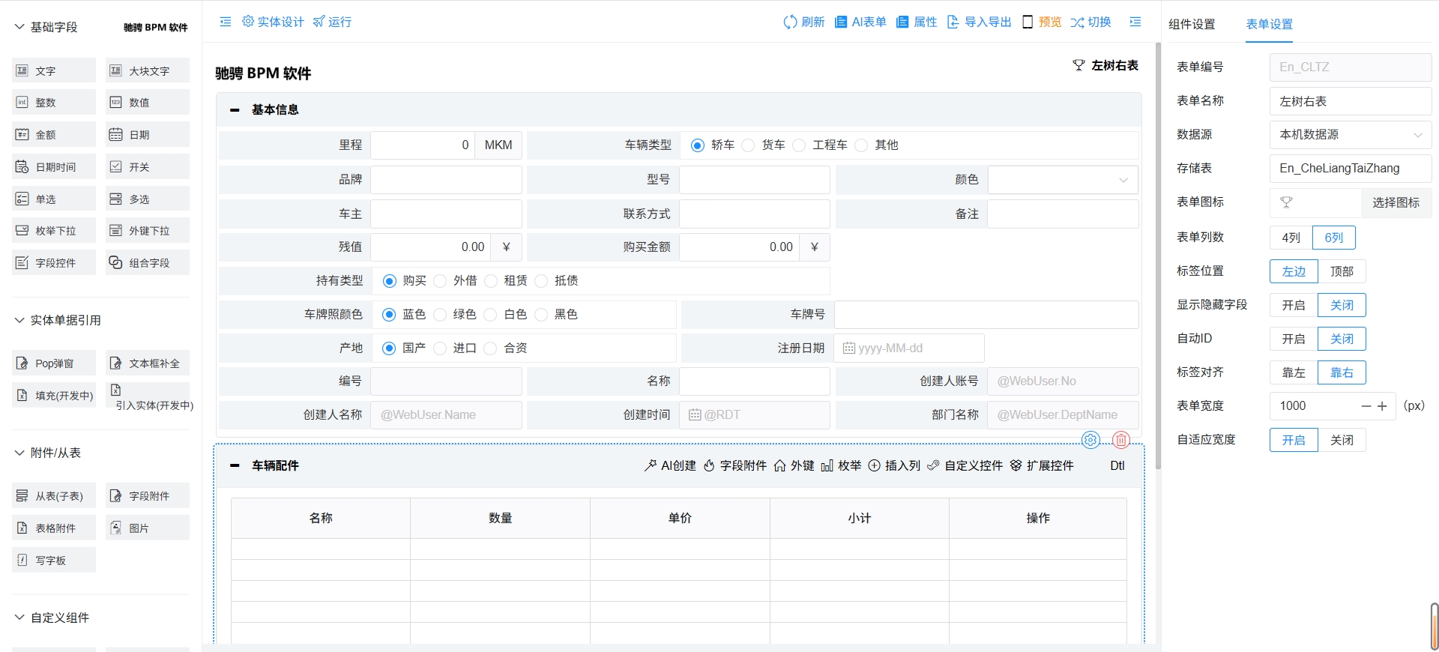Add the 从表(子表) sub-table component
Screen dimensions: 1439x652
point(54,495)
